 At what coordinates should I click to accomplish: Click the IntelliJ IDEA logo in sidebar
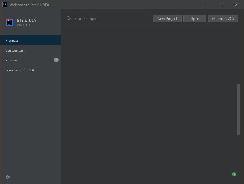[10, 22]
